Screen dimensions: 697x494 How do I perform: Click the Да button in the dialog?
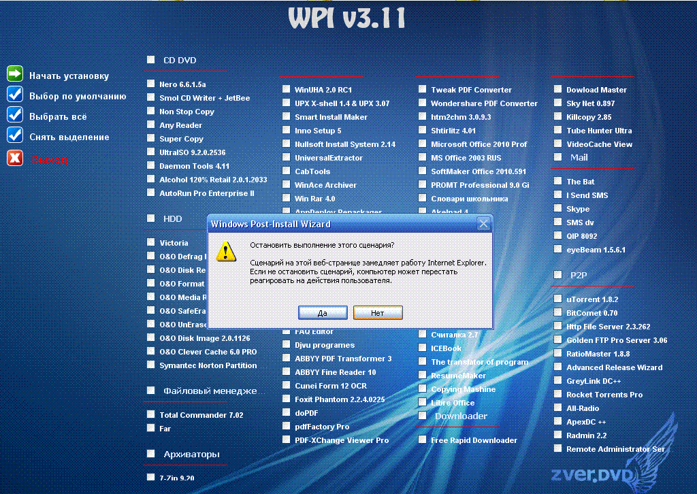pyautogui.click(x=323, y=313)
